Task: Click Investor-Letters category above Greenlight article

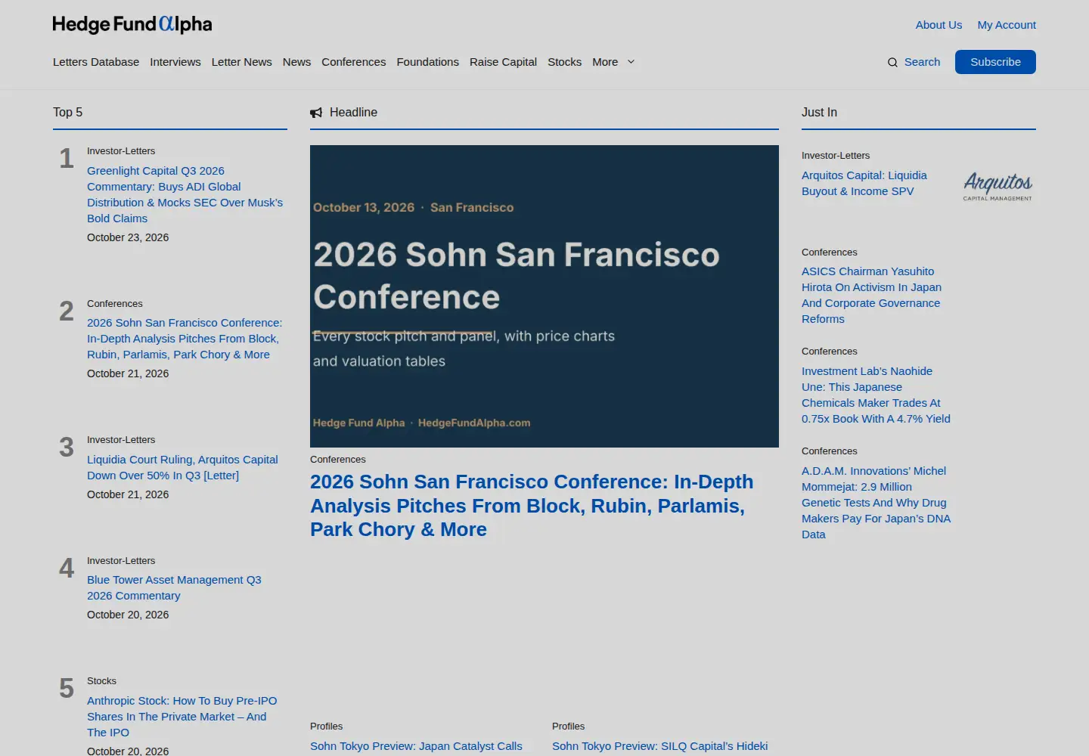Action: [121, 151]
